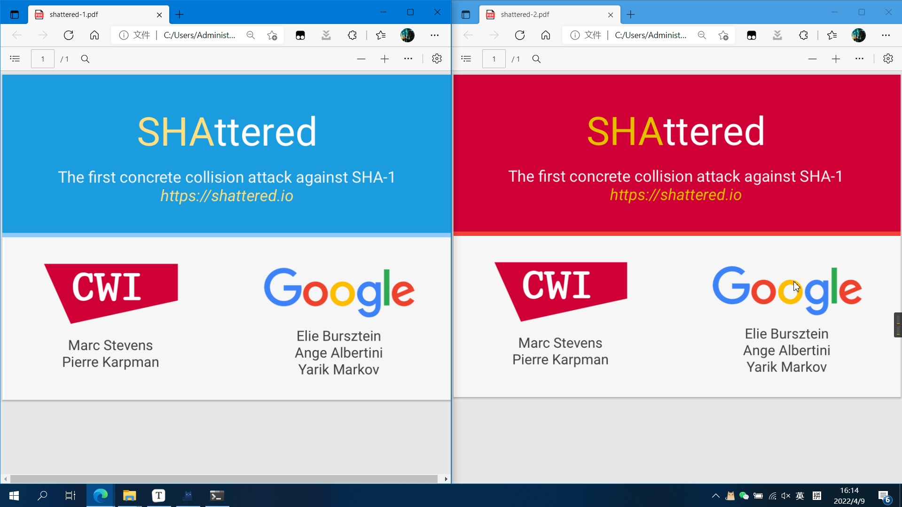
Task: Select the shattered-1.pdf tab
Action: (x=98, y=15)
